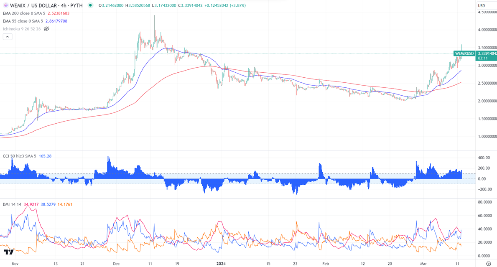The width and height of the screenshot is (497, 267).
Task: Click DMI value 14.1761
Action: pyautogui.click(x=65, y=205)
